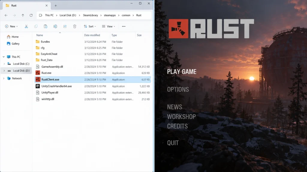Screen dimensions: 307x172
Task: Expand the Network tree node
Action: (4, 78)
